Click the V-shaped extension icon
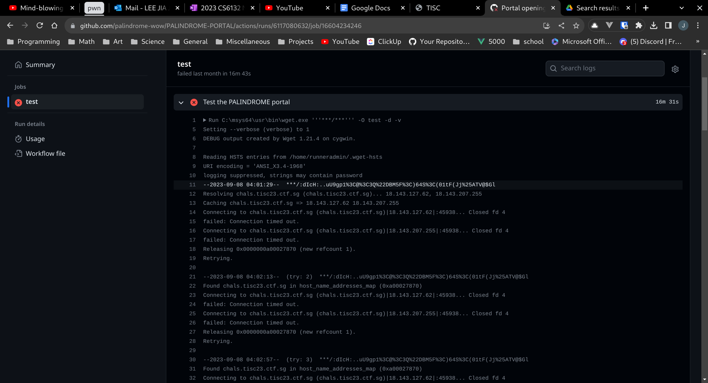The height and width of the screenshot is (383, 708). (x=609, y=25)
